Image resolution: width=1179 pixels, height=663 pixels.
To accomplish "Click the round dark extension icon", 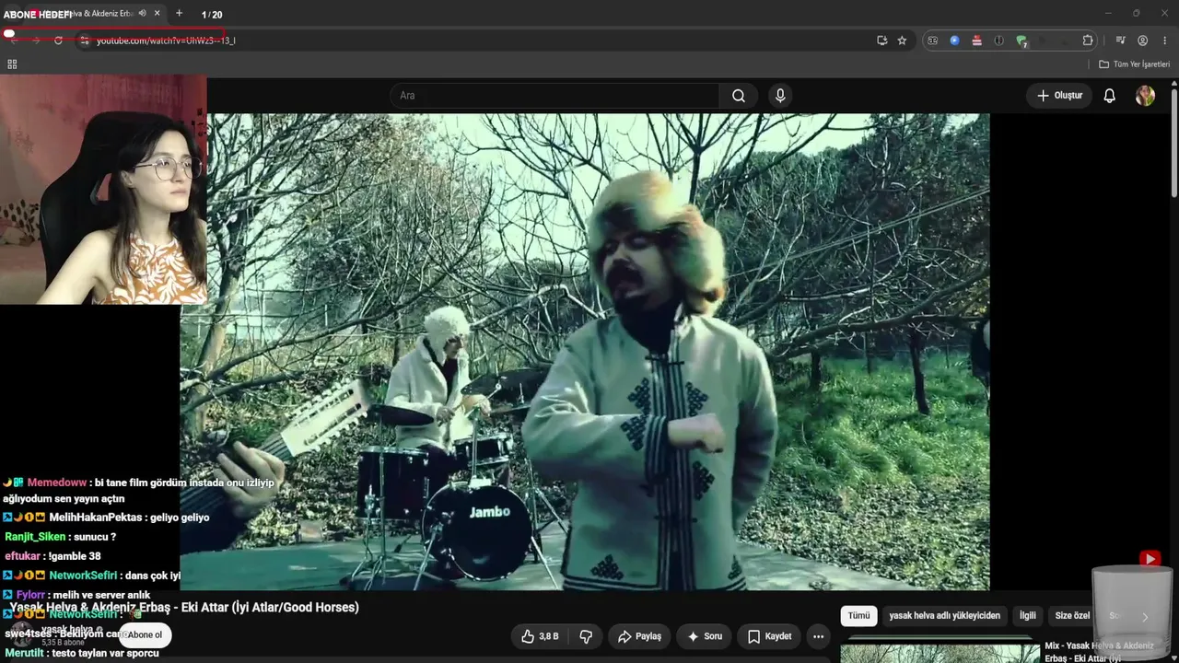I will [998, 41].
